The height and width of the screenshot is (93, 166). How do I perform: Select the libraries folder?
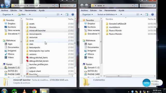(33, 27)
